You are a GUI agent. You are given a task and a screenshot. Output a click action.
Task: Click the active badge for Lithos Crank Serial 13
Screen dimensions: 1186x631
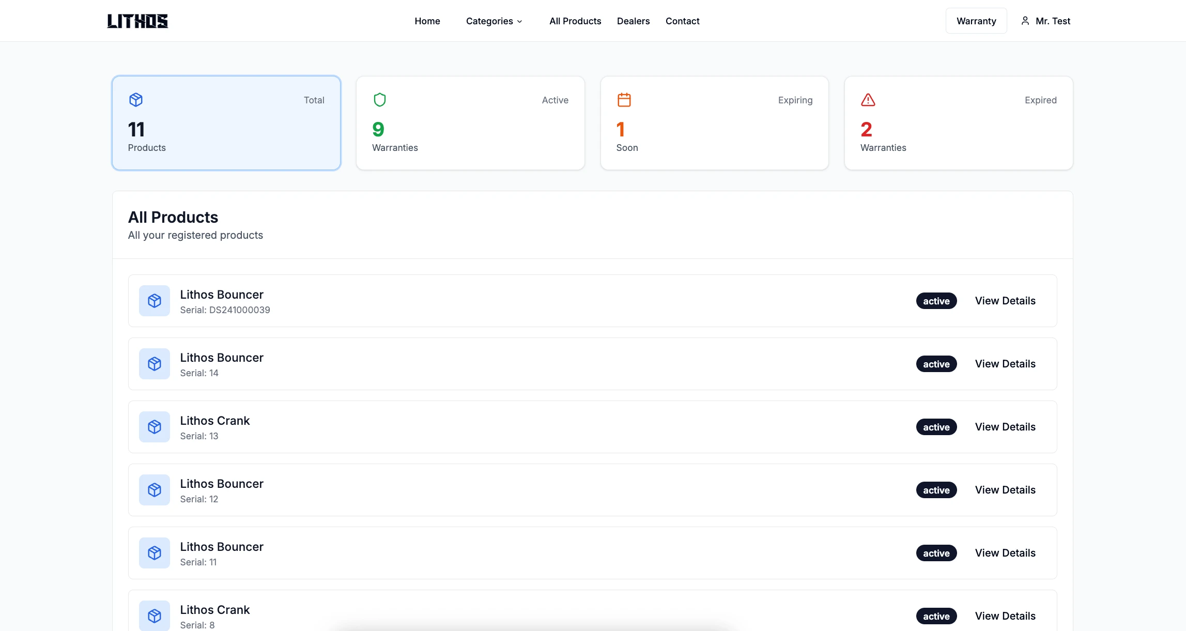(936, 427)
